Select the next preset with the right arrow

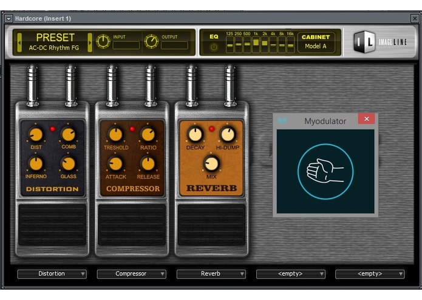pyautogui.click(x=90, y=43)
